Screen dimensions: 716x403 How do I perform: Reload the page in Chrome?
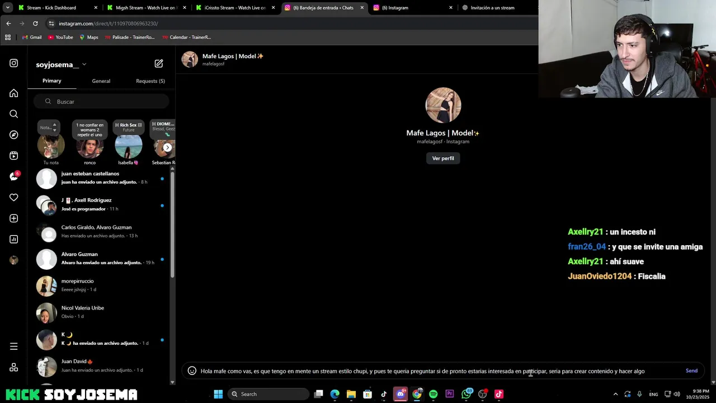[35, 24]
